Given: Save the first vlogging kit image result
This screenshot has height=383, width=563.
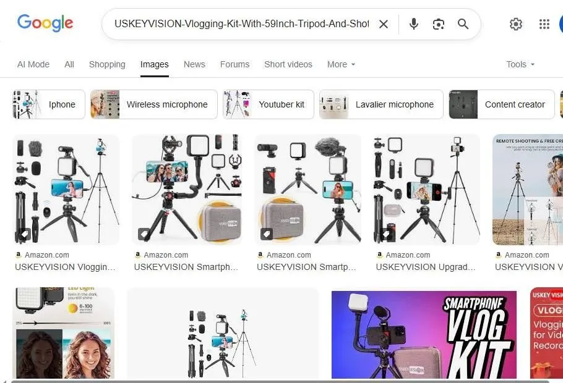Looking at the screenshot, I should coord(24,234).
